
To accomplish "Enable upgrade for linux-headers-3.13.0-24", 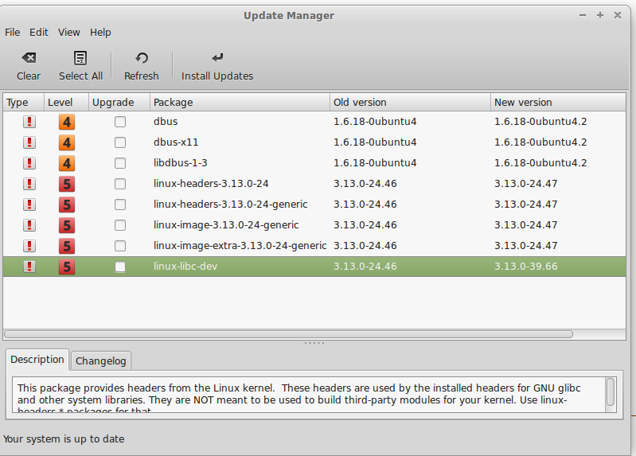I will (x=120, y=184).
